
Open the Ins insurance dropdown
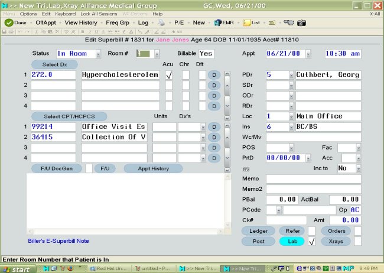point(291,127)
